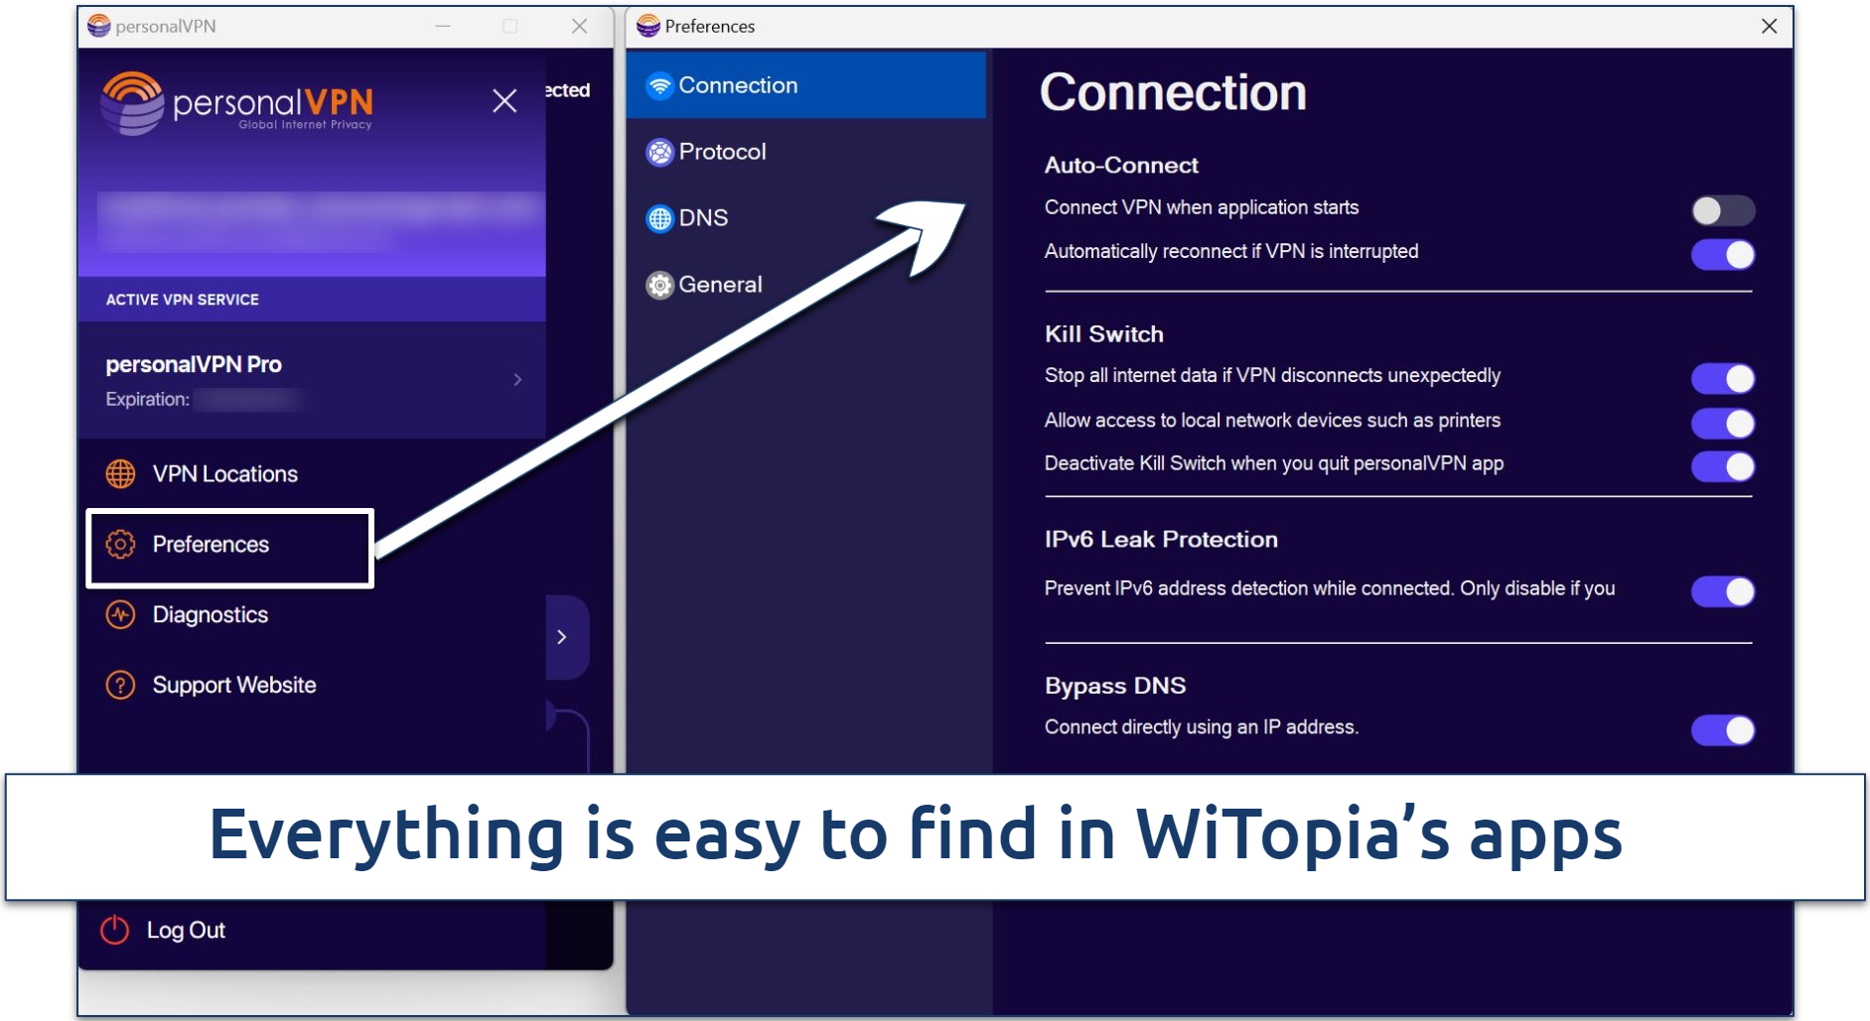Click the DNS globe icon
Viewport: 1870px width, 1021px height.
(659, 218)
